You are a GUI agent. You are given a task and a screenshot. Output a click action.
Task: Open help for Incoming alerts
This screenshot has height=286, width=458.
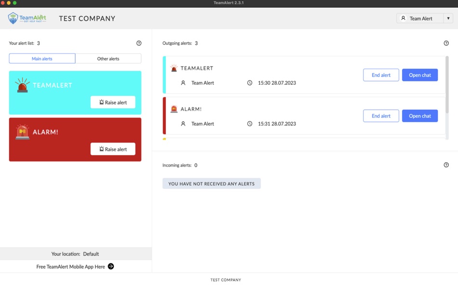[446, 165]
